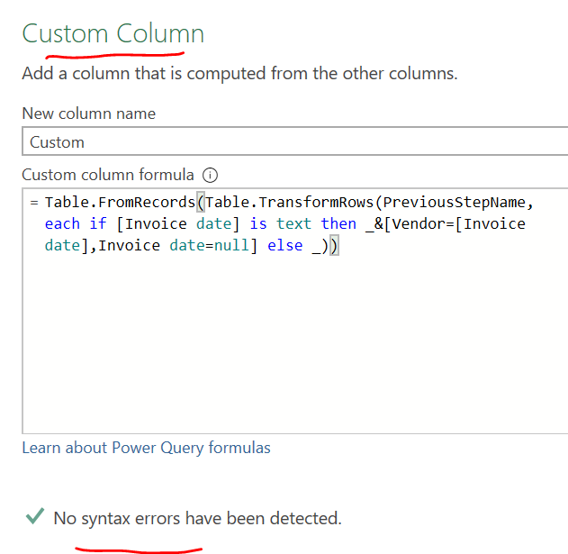The height and width of the screenshot is (554, 568).
Task: Click the 'New column name' label
Action: point(89,114)
